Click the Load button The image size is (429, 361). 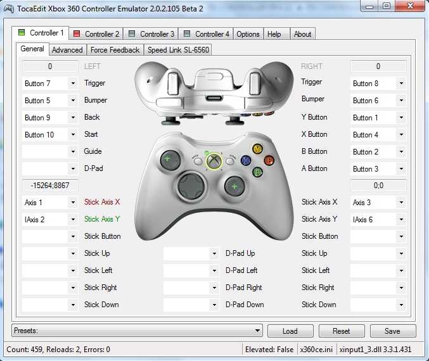tap(290, 331)
